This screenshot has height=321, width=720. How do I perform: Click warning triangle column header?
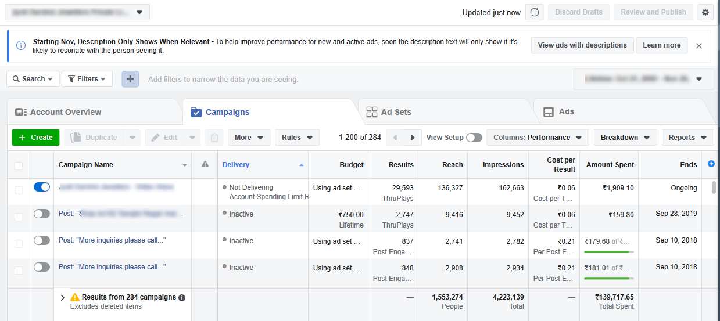click(x=205, y=165)
